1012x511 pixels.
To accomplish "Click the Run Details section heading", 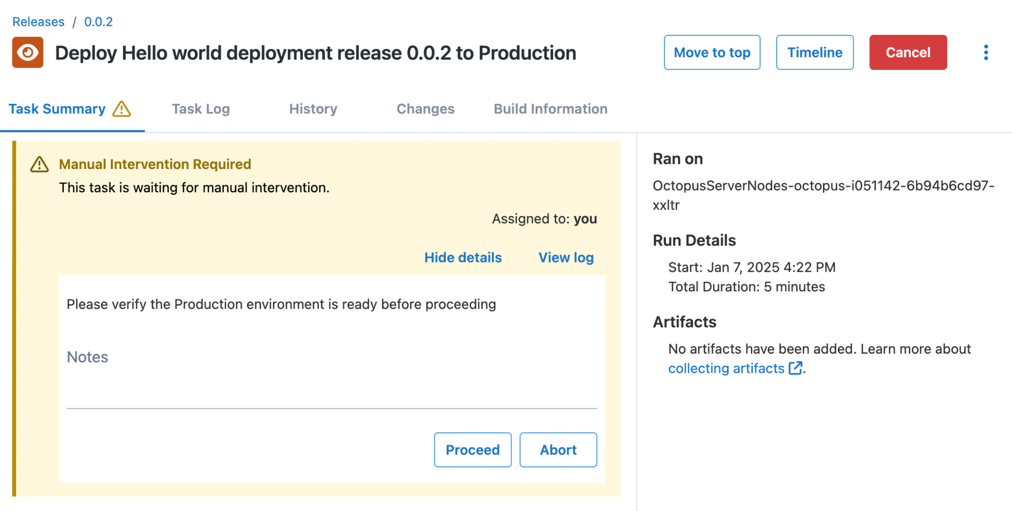I will [x=694, y=240].
